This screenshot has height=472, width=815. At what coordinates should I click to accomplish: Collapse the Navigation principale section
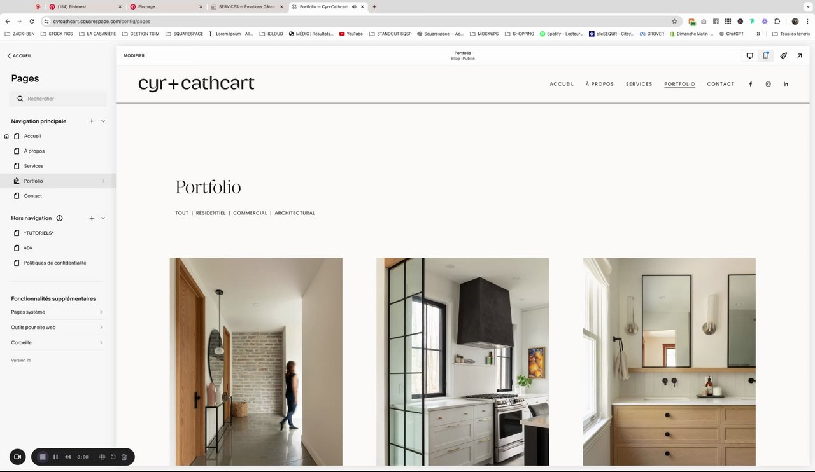coord(103,121)
